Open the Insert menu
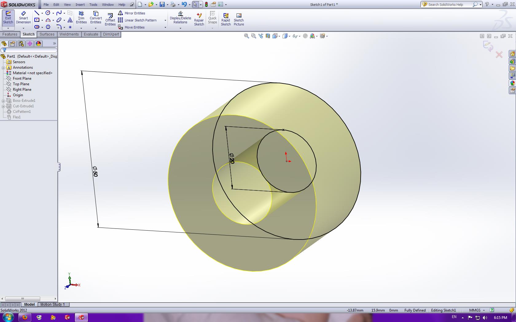Image resolution: width=516 pixels, height=322 pixels. [80, 5]
